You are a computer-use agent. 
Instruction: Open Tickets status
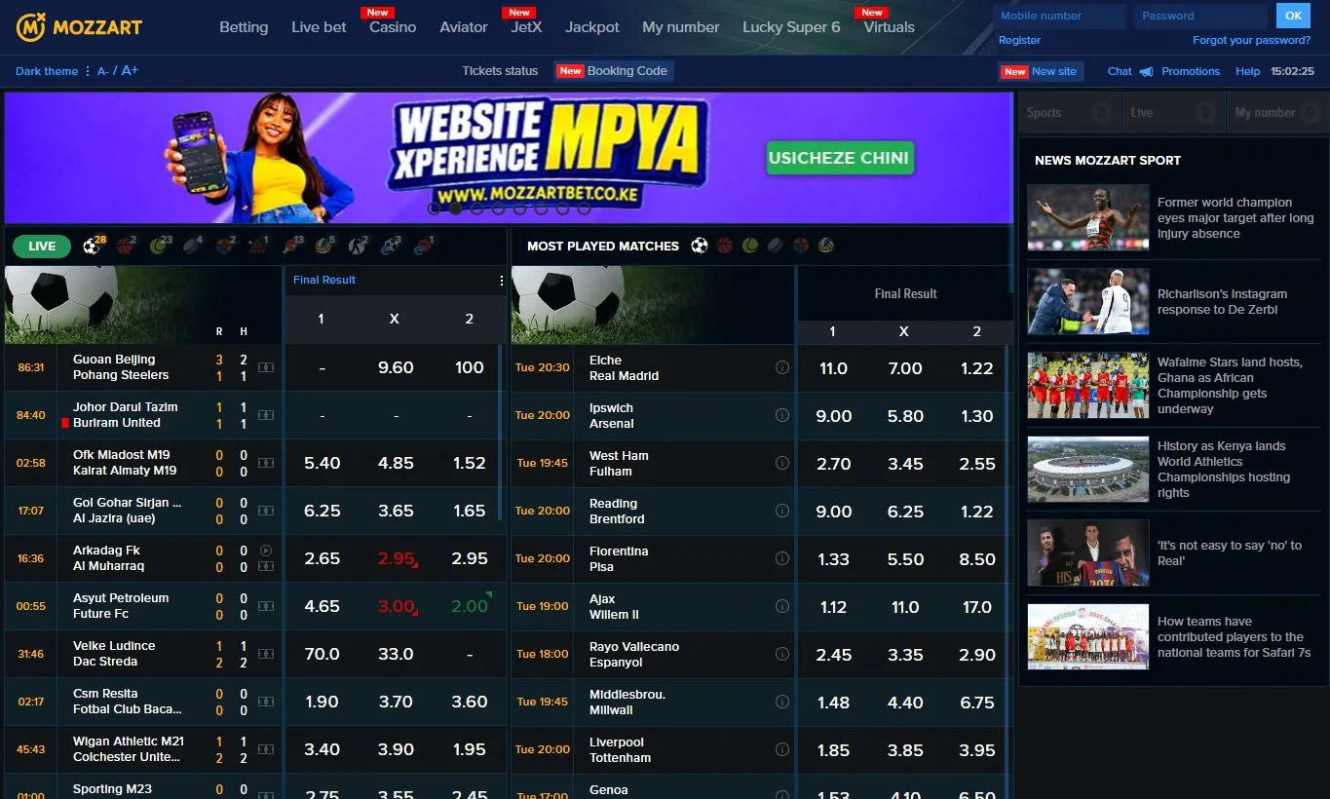tap(500, 71)
